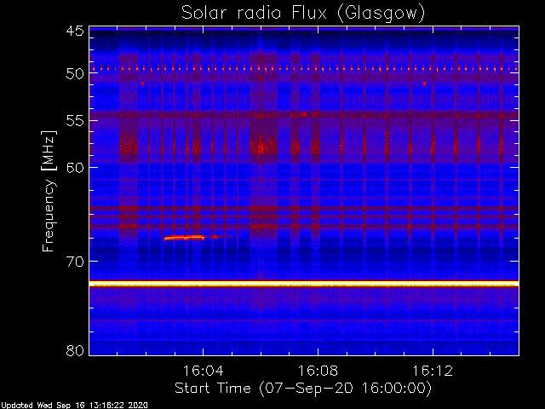This screenshot has height=409, width=545.
Task: Click the bright yellow horizontal band near 72 MHz
Action: [x=304, y=284]
